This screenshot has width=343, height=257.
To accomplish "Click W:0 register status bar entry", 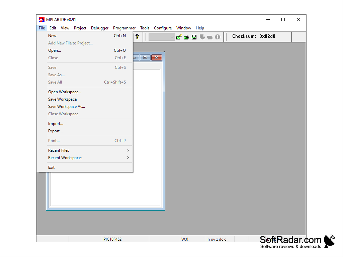I will (185, 239).
